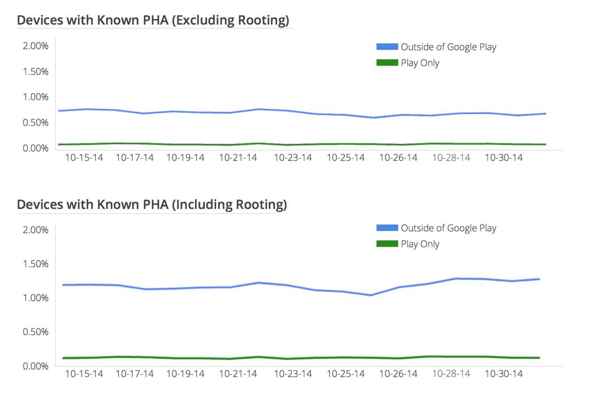Click the blue legend swatch in Including Rooting chart
The width and height of the screenshot is (589, 402).
pos(387,228)
